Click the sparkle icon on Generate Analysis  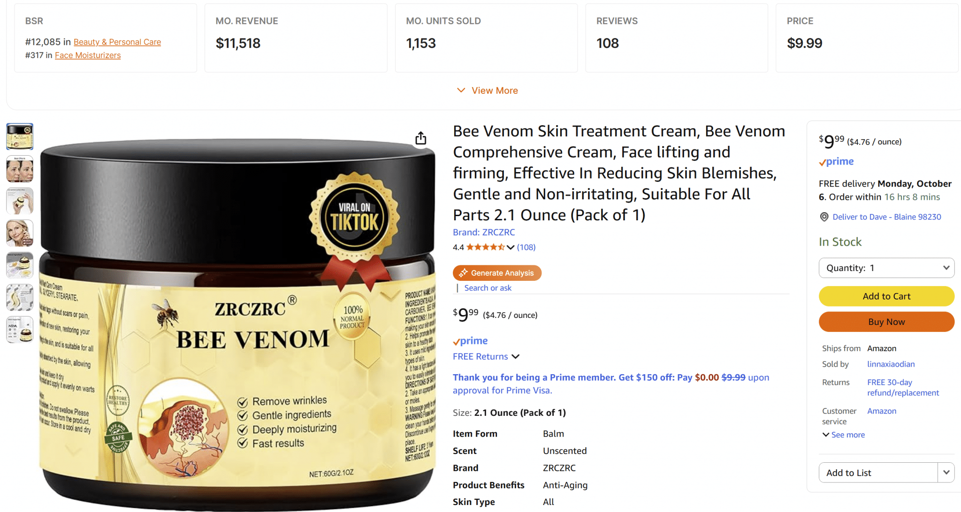[x=464, y=273]
